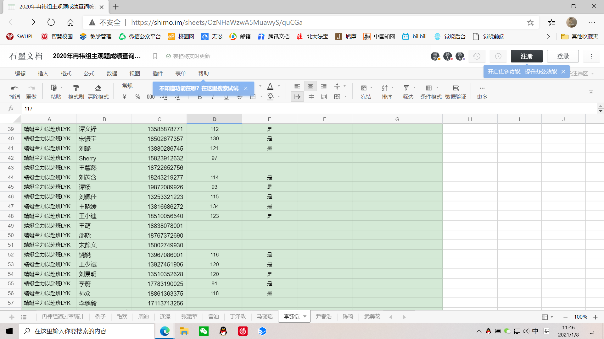Click the Freeze (冻结) icon
This screenshot has height=339, width=604.
coord(364,88)
